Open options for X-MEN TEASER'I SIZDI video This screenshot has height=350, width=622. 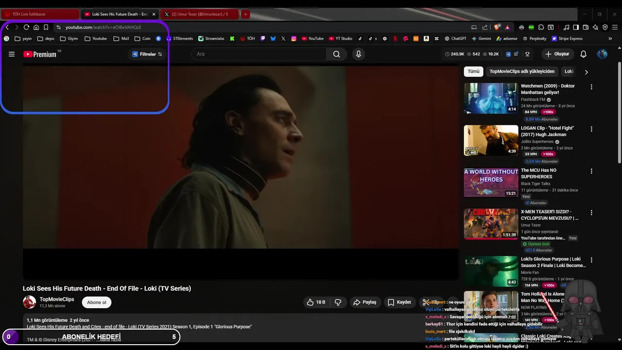click(591, 213)
